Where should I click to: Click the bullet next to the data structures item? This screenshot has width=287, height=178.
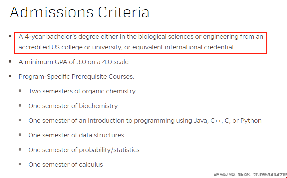(x=20, y=135)
